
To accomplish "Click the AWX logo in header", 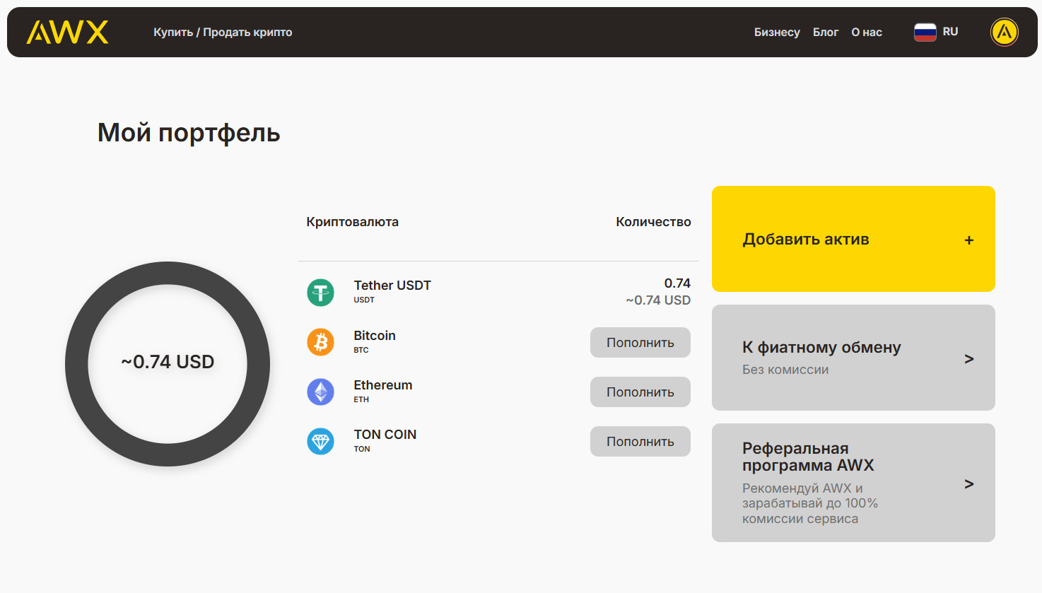I will (x=68, y=33).
